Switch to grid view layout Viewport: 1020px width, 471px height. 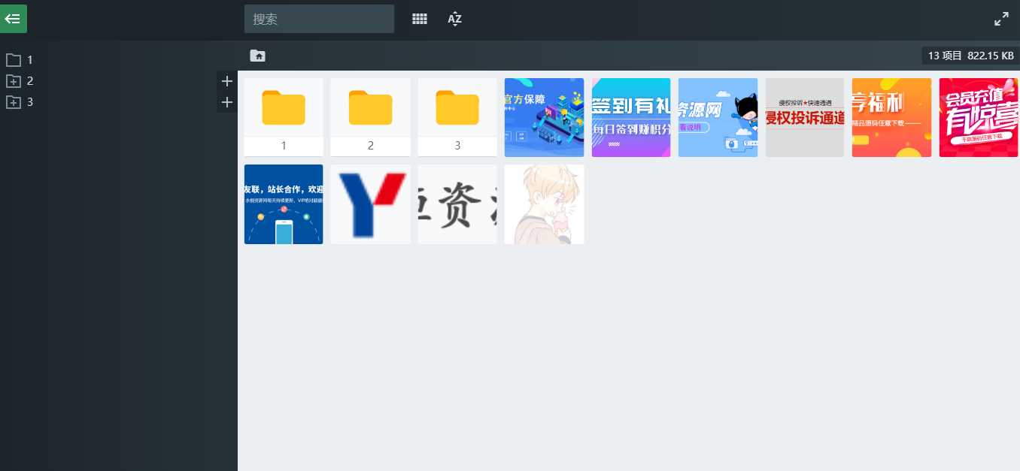click(419, 19)
